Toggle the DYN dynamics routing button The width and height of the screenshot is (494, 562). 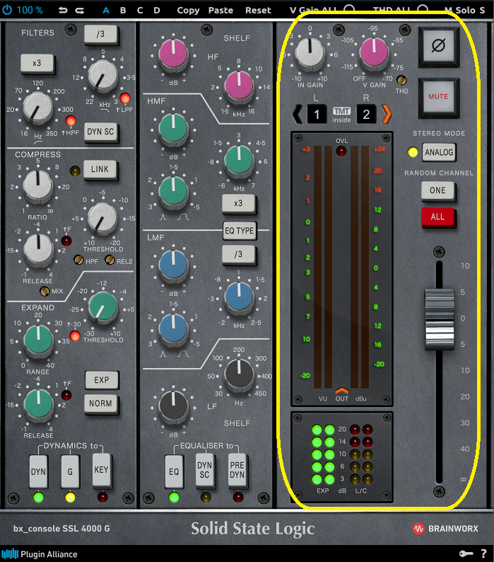(x=38, y=471)
